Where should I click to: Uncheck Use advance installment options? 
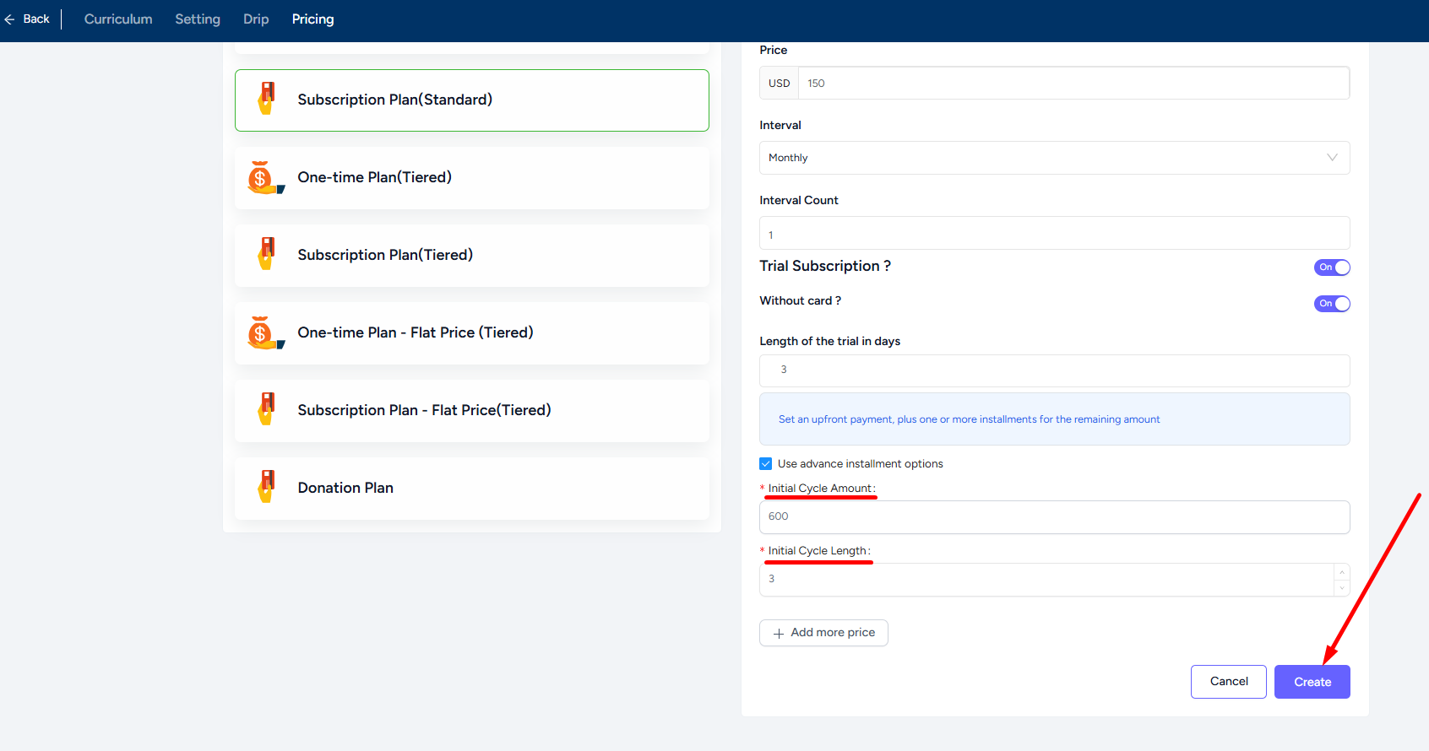coord(766,464)
